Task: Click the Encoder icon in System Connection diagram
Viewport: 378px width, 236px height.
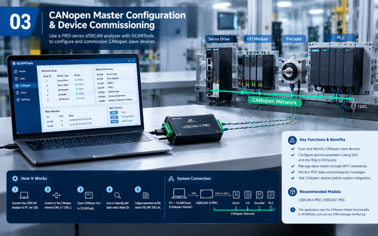Action: [260, 195]
